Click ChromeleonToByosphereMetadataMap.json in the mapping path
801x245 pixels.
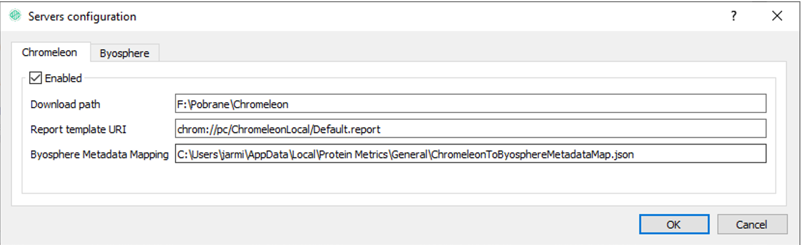534,154
